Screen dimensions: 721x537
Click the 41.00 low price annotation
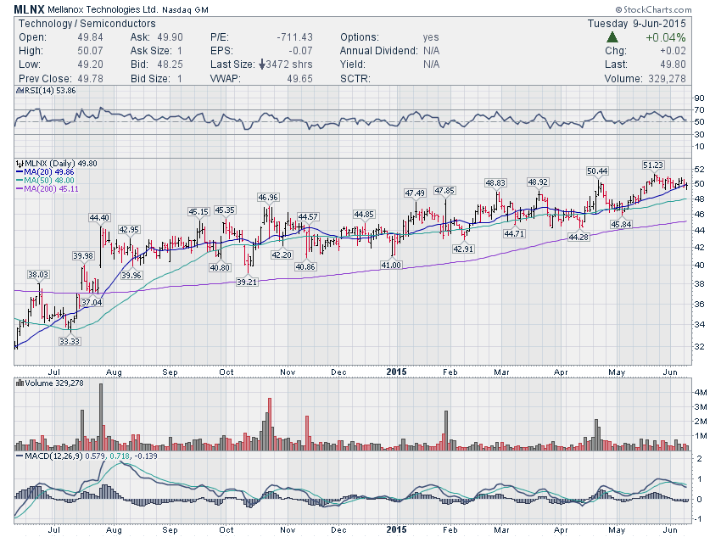coord(391,265)
